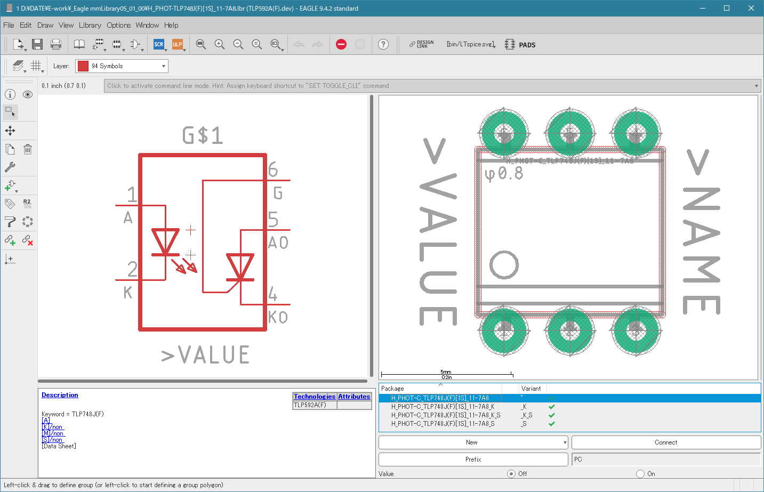Open Help with the question mark icon
764x492 pixels.
click(x=383, y=44)
